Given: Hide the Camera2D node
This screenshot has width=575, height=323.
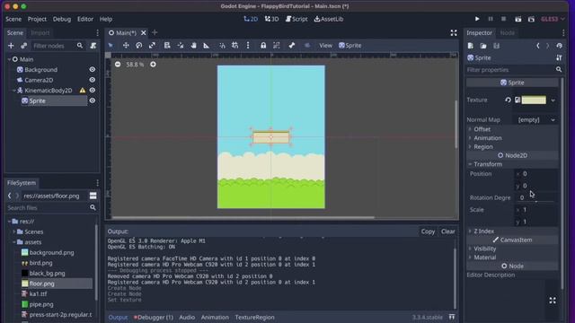Looking at the screenshot, I should click(x=92, y=80).
